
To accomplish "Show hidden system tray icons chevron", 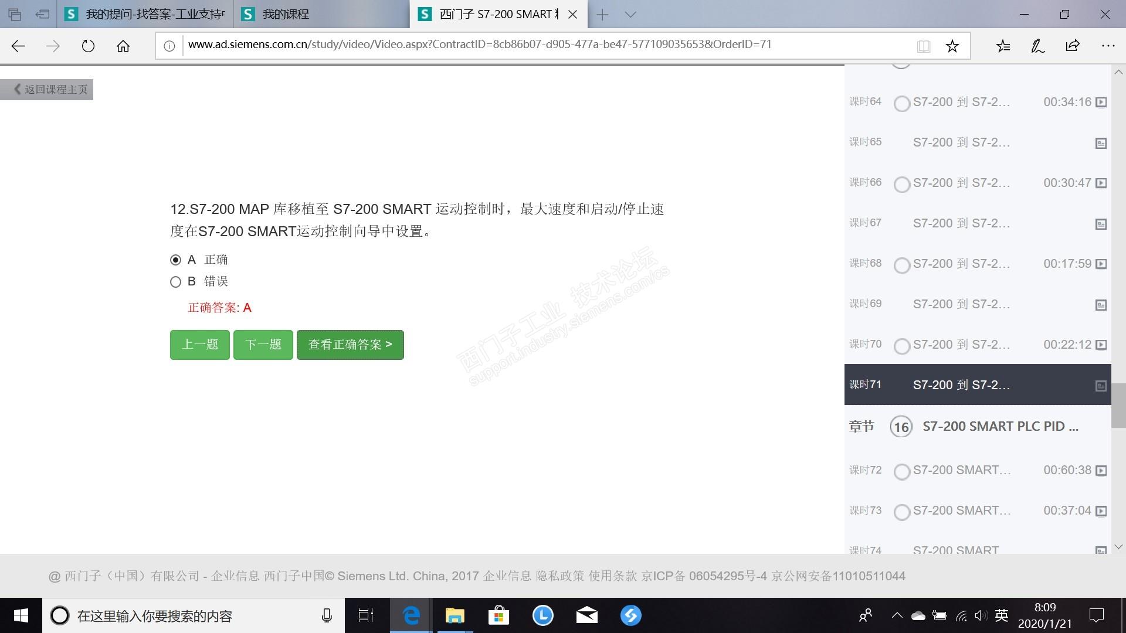I will coord(896,615).
